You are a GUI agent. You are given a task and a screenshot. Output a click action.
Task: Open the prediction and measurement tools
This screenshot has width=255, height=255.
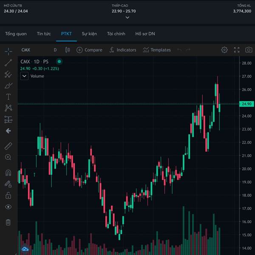click(8, 119)
